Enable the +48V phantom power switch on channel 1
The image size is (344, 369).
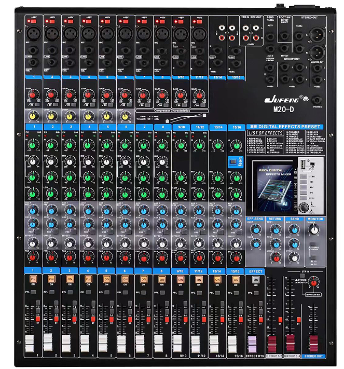tap(31, 22)
